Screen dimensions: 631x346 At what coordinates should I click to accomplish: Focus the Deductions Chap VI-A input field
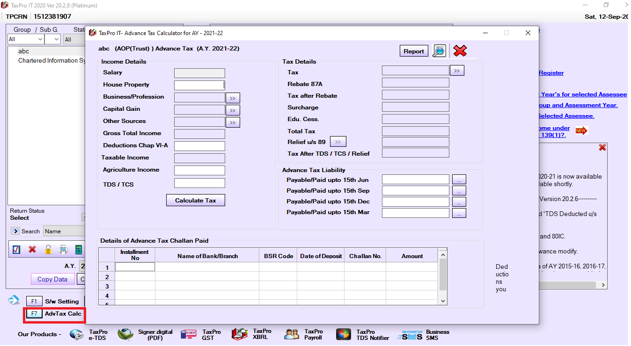click(x=199, y=146)
